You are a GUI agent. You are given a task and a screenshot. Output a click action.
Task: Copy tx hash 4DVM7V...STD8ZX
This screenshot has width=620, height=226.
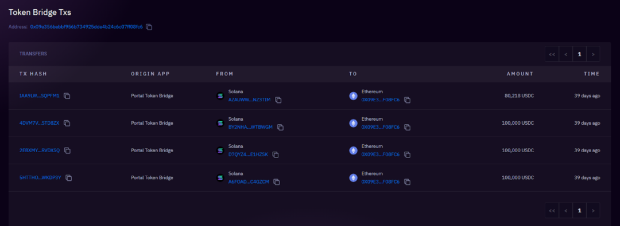pyautogui.click(x=67, y=123)
